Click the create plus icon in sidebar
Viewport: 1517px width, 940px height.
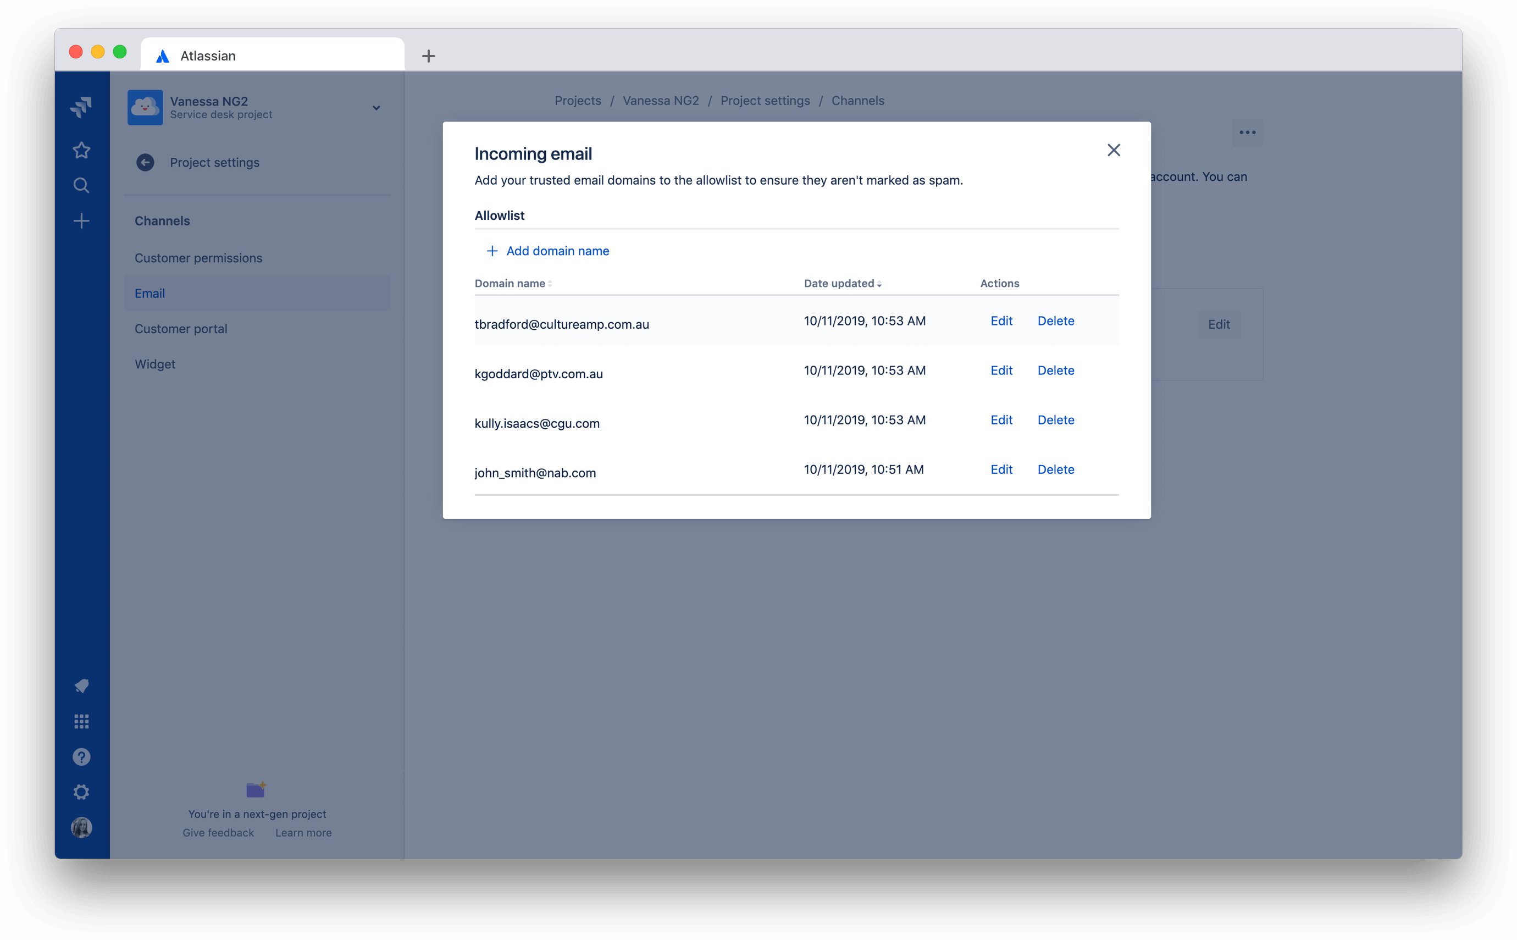pos(81,220)
